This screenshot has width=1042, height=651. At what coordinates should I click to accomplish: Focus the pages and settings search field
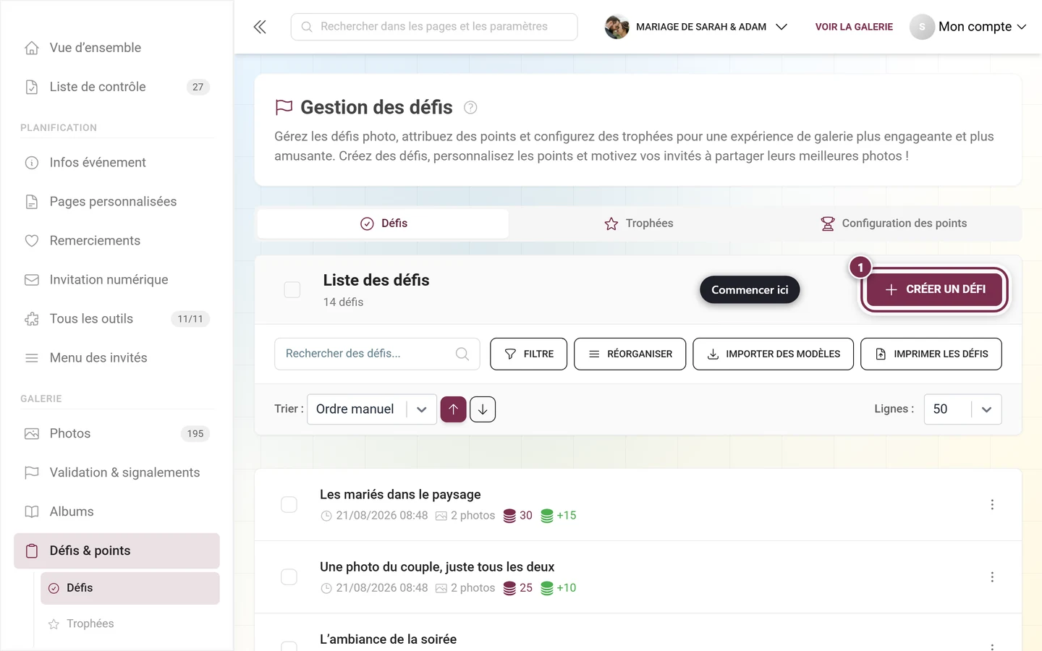(434, 27)
